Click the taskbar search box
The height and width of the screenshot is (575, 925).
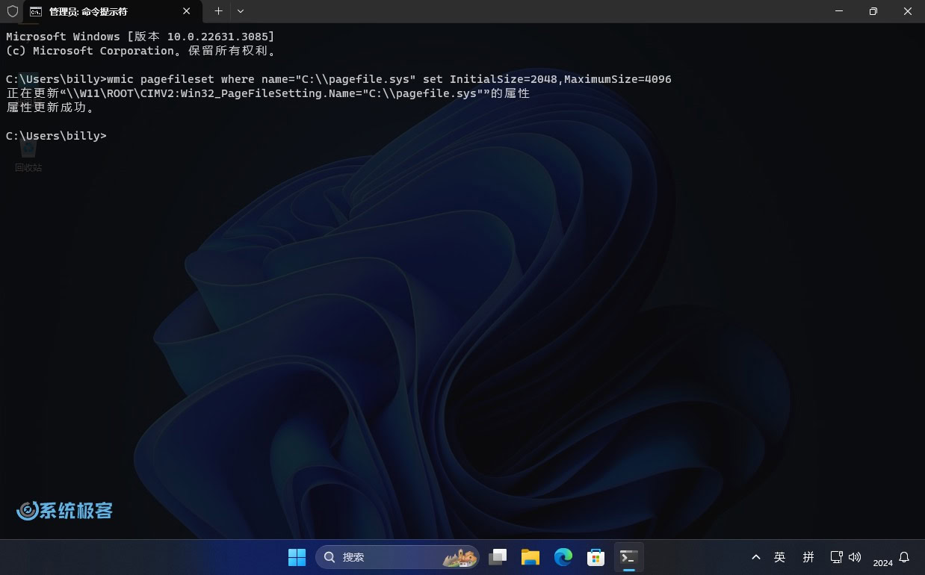coord(397,557)
